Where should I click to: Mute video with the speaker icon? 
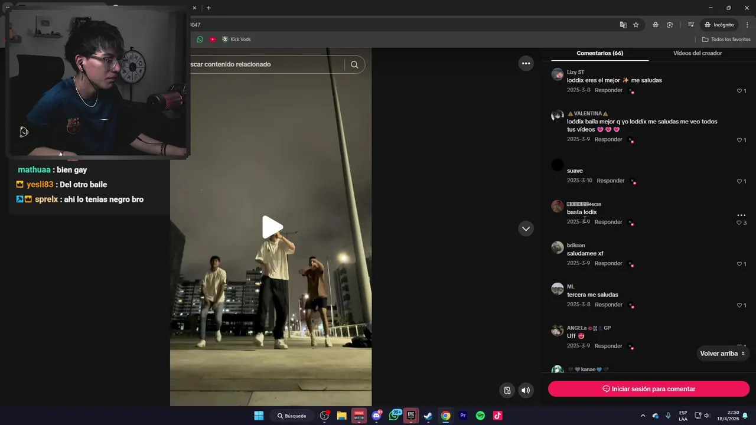(526, 390)
